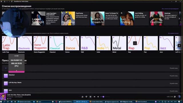The height and width of the screenshot is (103, 183).
Task: Start the Dance station
Action: [x=72, y=43]
